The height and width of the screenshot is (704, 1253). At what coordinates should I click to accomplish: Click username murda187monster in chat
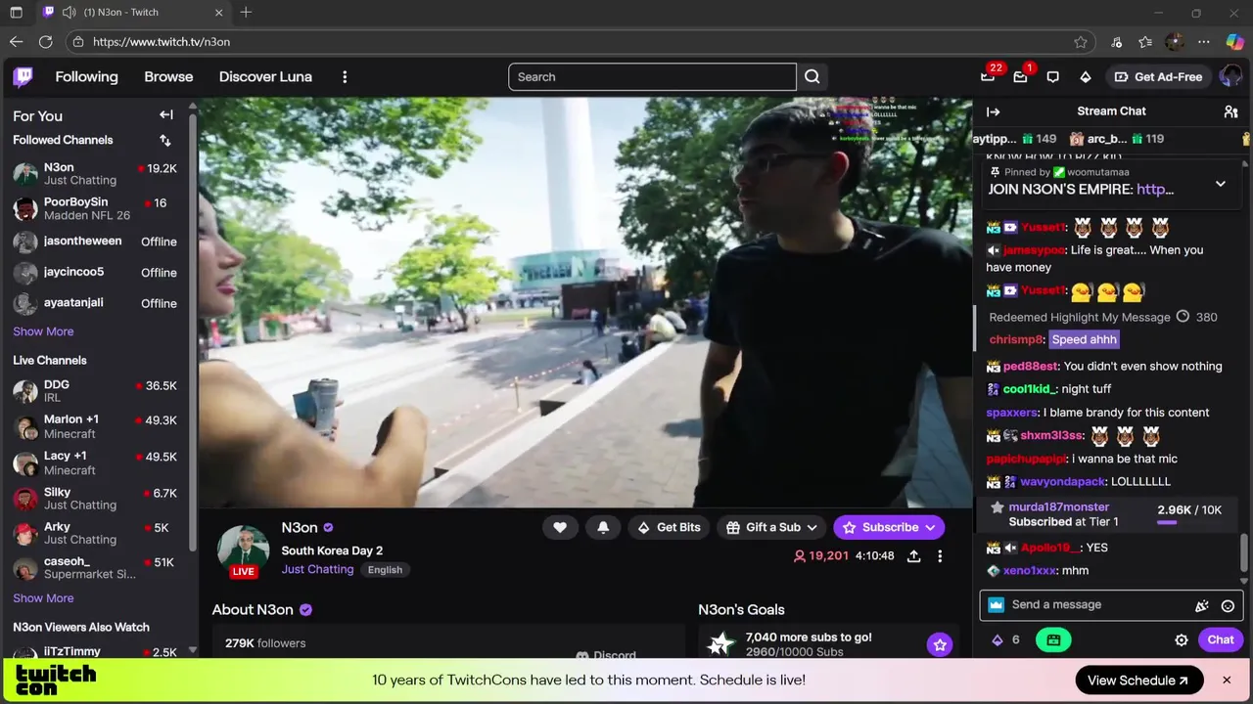(1058, 506)
